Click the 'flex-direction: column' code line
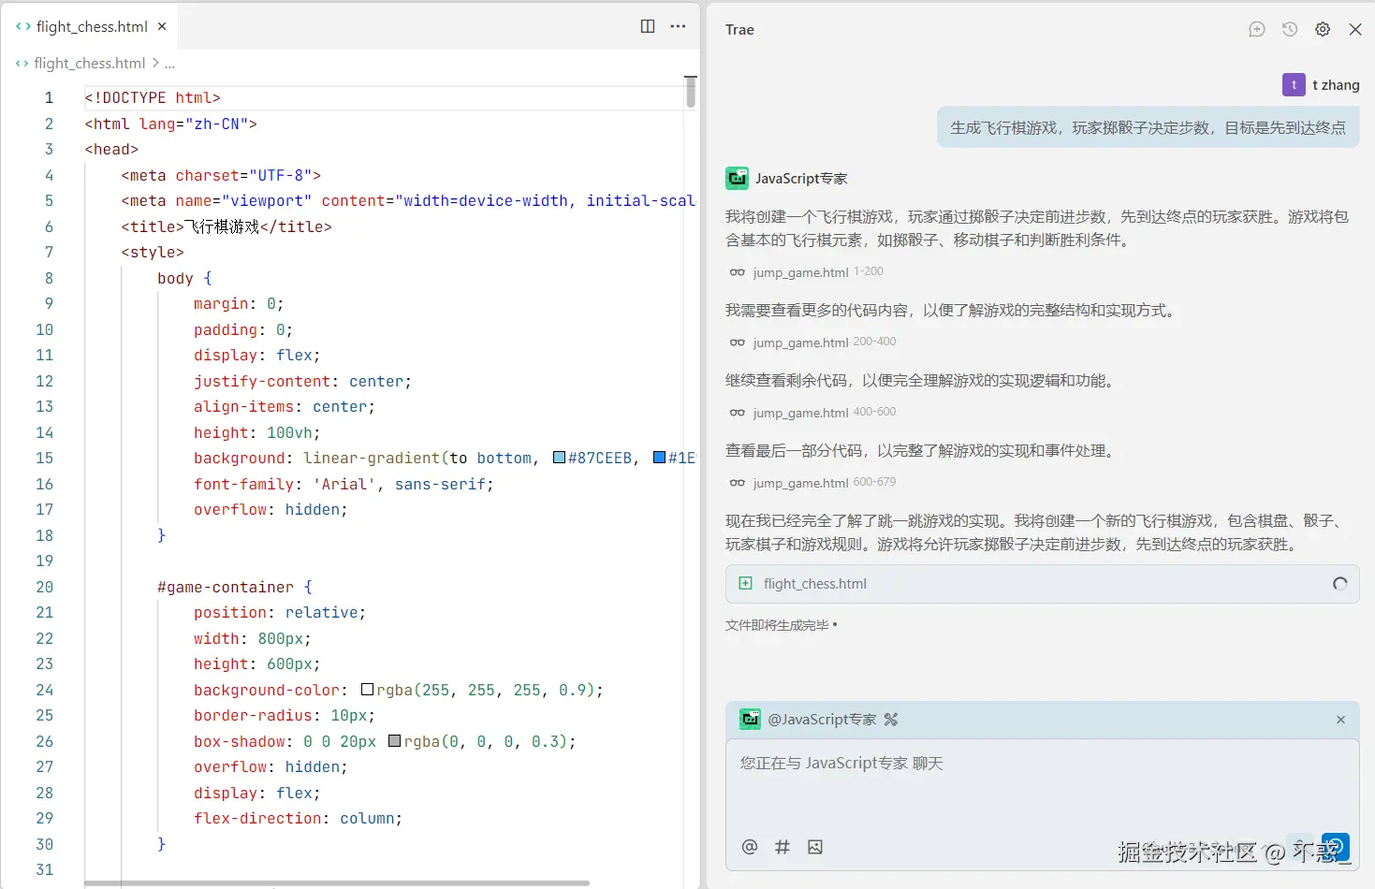Image resolution: width=1375 pixels, height=889 pixels. (298, 818)
